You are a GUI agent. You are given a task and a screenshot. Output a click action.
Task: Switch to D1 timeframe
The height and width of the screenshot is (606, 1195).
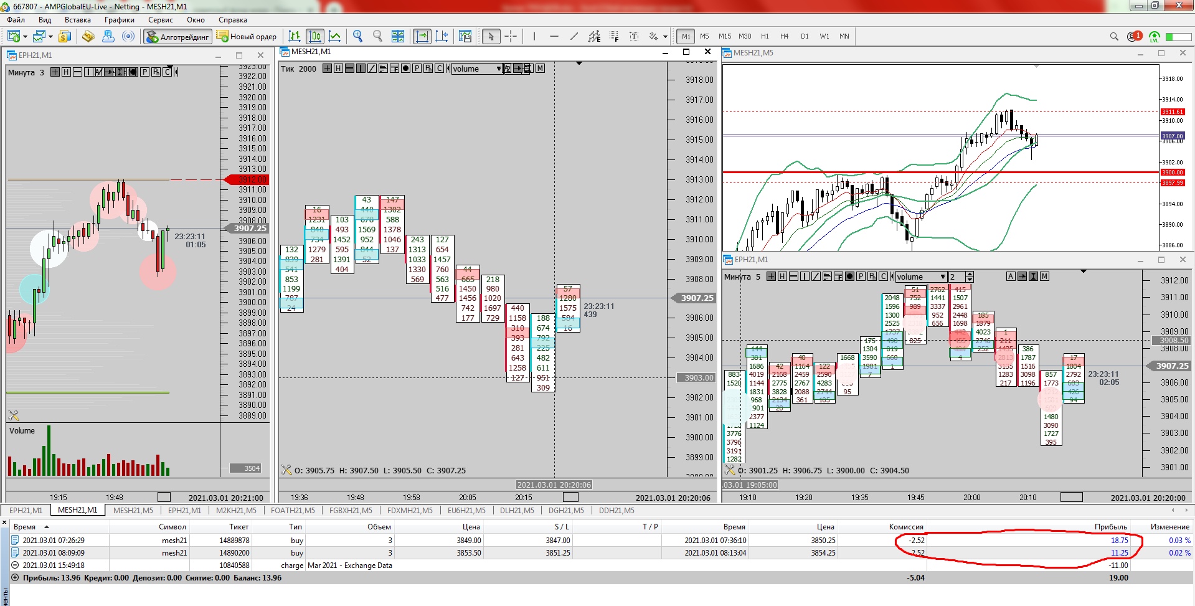(x=805, y=36)
